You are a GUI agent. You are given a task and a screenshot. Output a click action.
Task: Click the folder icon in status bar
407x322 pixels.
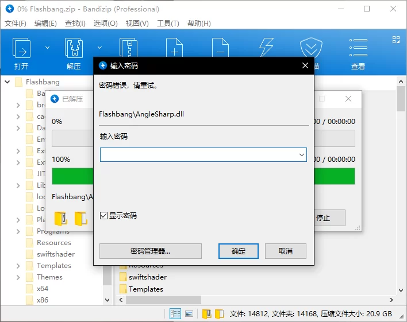point(220,314)
